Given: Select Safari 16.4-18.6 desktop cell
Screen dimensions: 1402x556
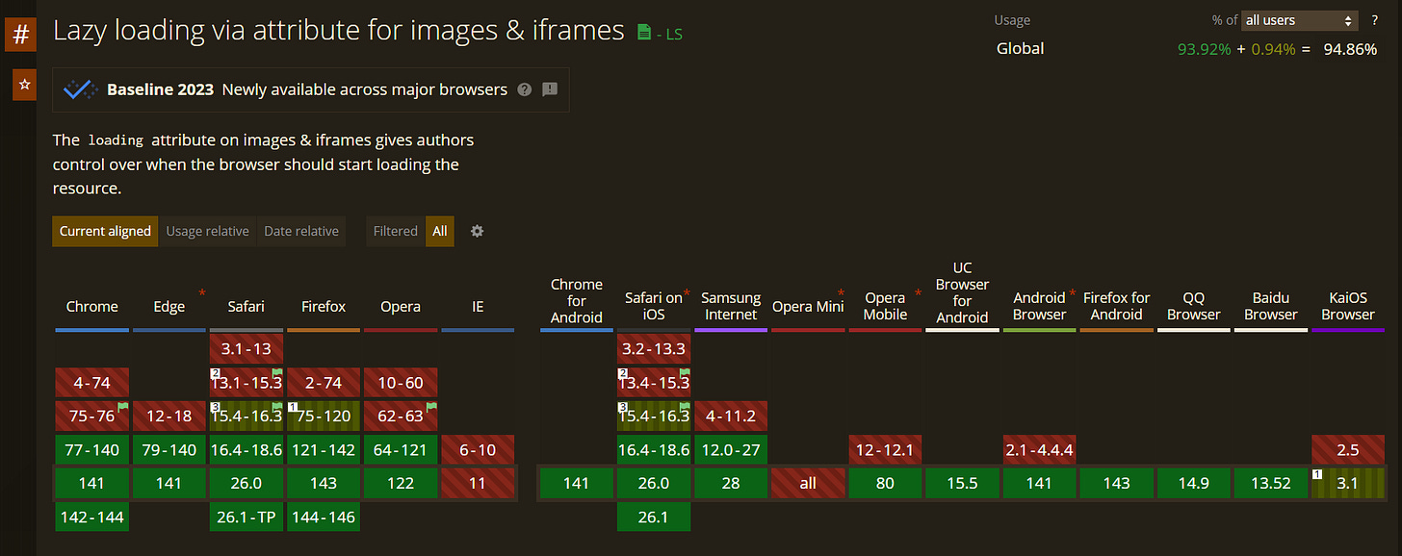Looking at the screenshot, I should [247, 449].
